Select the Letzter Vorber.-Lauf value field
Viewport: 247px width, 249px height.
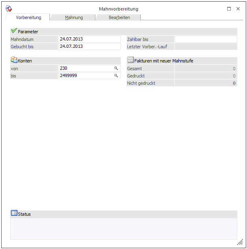(x=206, y=47)
